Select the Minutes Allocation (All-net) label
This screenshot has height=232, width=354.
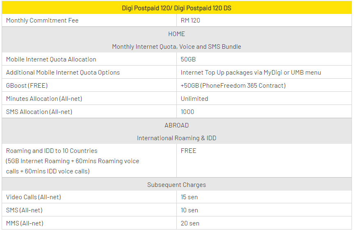click(x=46, y=99)
